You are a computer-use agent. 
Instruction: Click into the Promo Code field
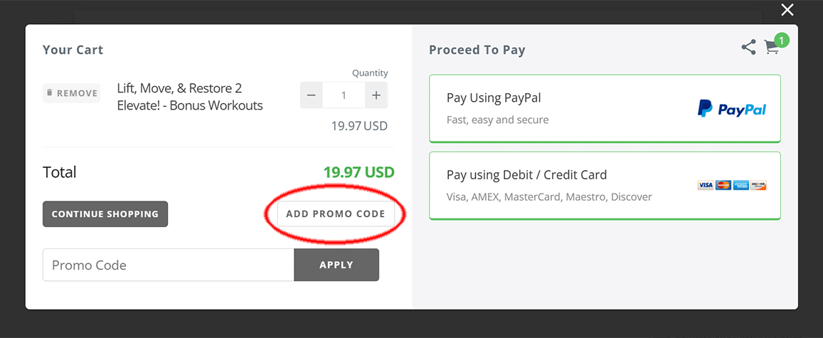coord(169,265)
